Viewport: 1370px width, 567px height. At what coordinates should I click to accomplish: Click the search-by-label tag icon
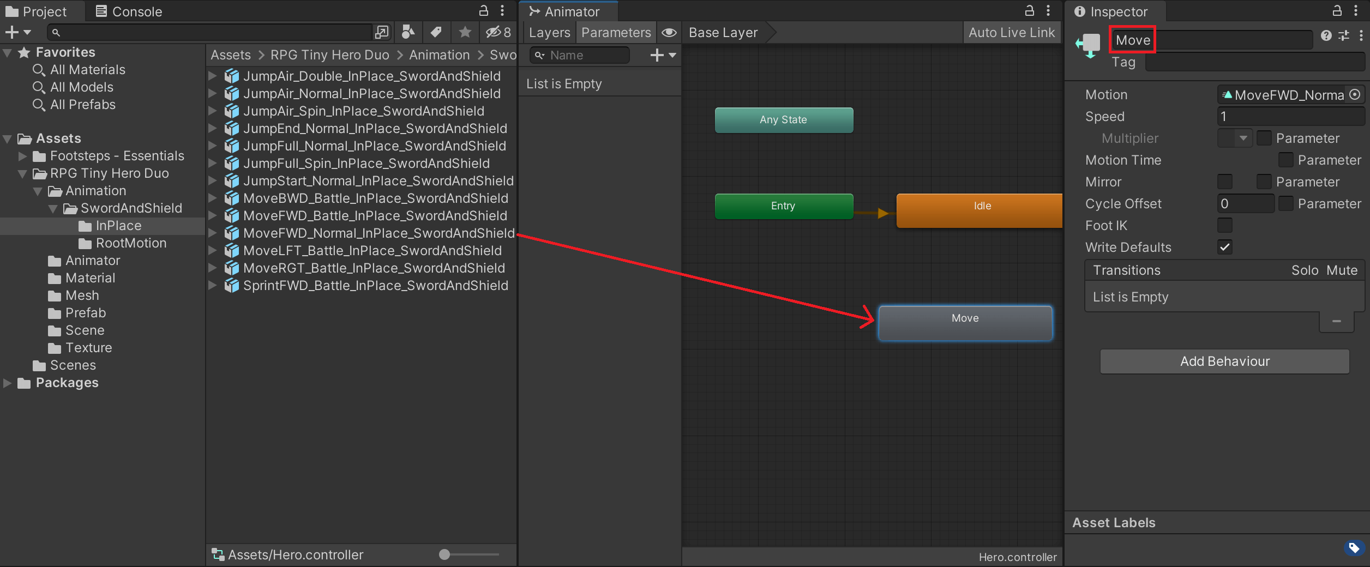[436, 32]
